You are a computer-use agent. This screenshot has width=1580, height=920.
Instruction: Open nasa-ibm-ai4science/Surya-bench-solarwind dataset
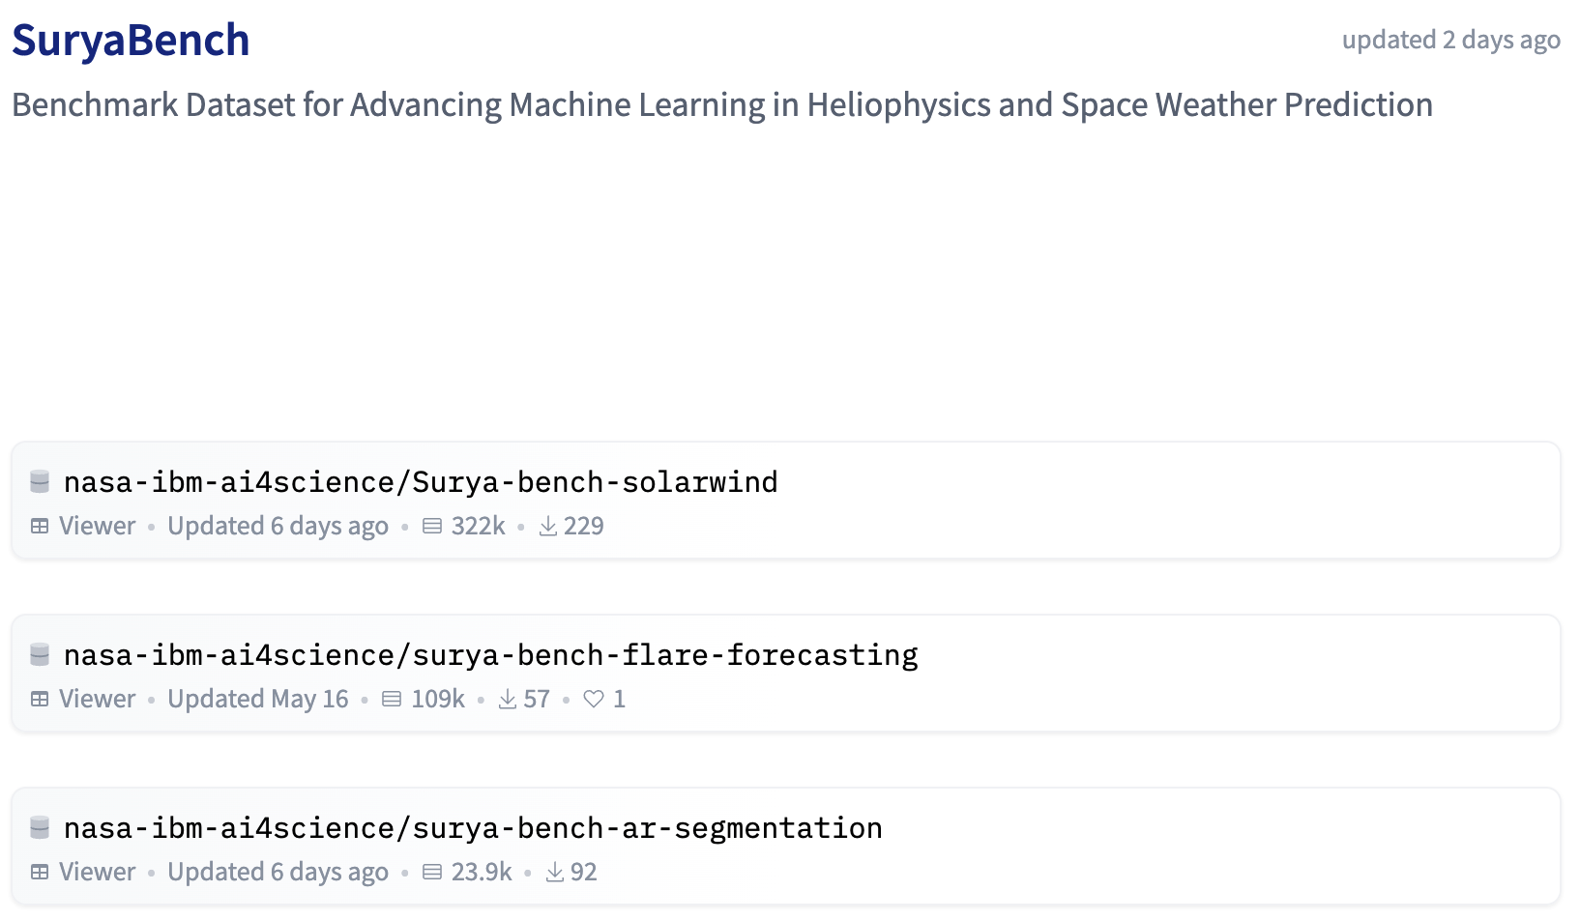tap(421, 482)
